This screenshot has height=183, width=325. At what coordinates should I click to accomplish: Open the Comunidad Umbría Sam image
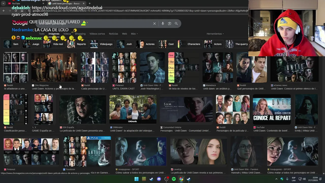186,109
